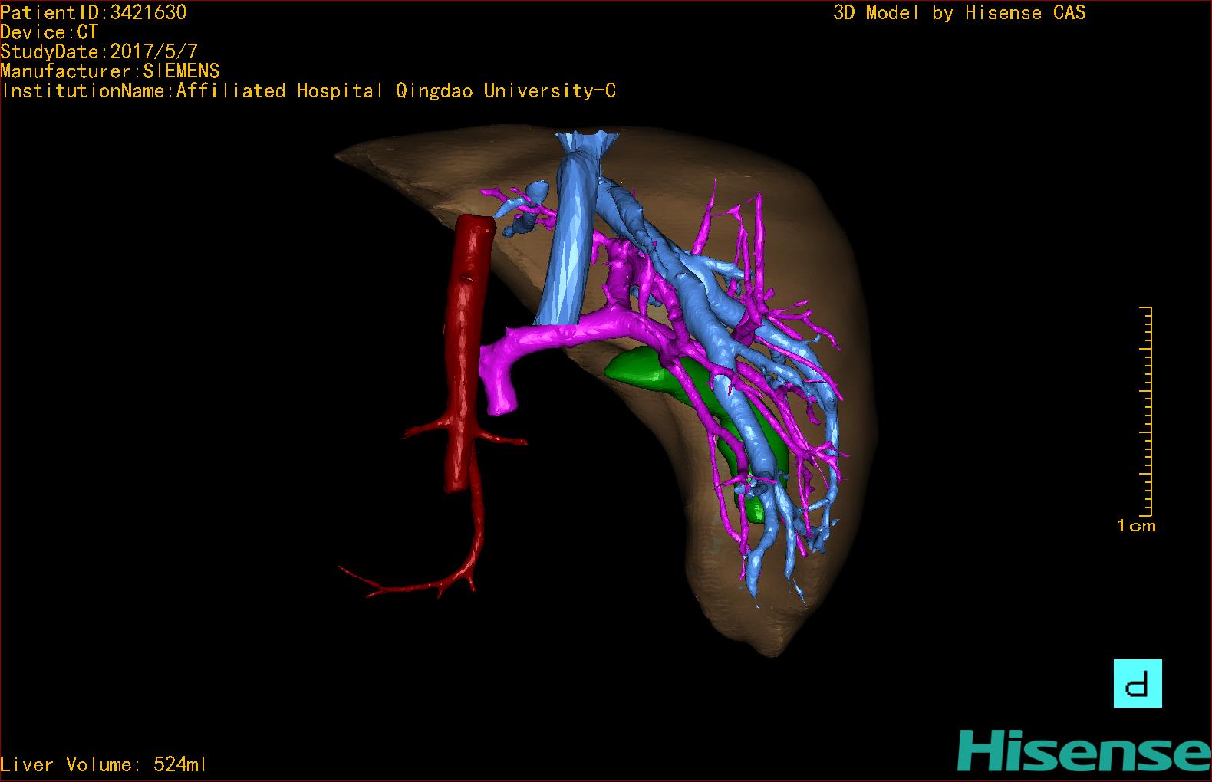The width and height of the screenshot is (1212, 782).
Task: Click the yellow scale ruler
Action: [1146, 411]
